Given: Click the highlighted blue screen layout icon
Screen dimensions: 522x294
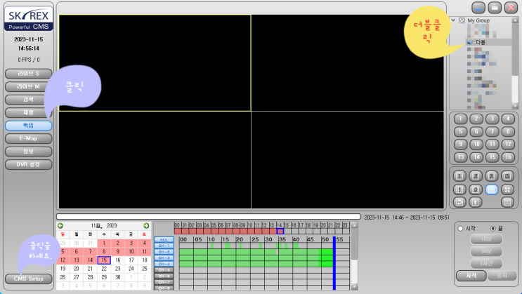Looking at the screenshot, I should pyautogui.click(x=492, y=189).
